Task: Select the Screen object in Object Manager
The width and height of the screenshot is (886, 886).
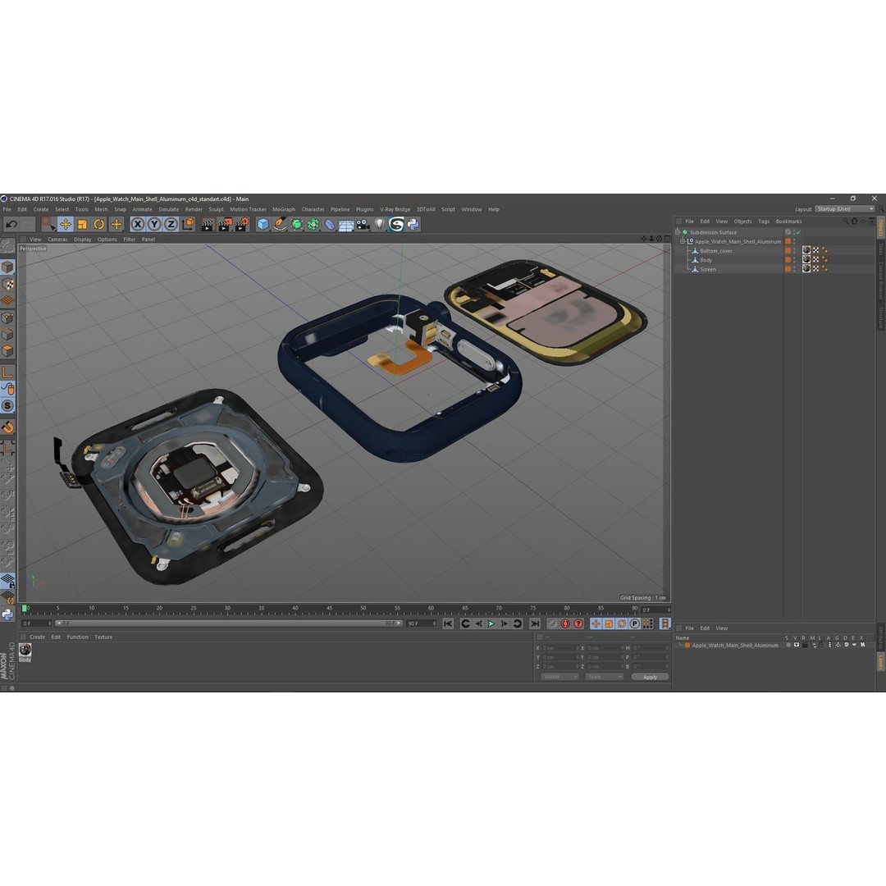Action: [x=707, y=270]
